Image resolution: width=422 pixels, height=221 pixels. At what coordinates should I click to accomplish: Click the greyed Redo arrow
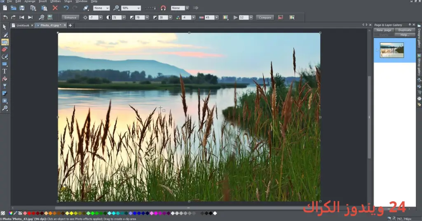point(75,8)
